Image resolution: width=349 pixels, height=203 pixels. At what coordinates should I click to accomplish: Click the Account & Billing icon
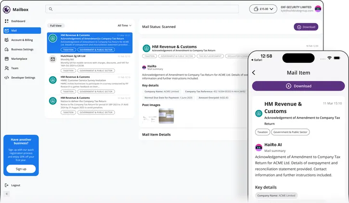[x=6, y=40]
